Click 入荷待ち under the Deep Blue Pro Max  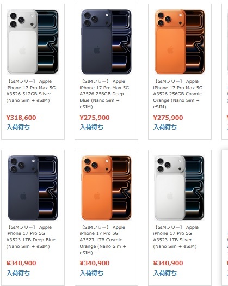point(91,127)
